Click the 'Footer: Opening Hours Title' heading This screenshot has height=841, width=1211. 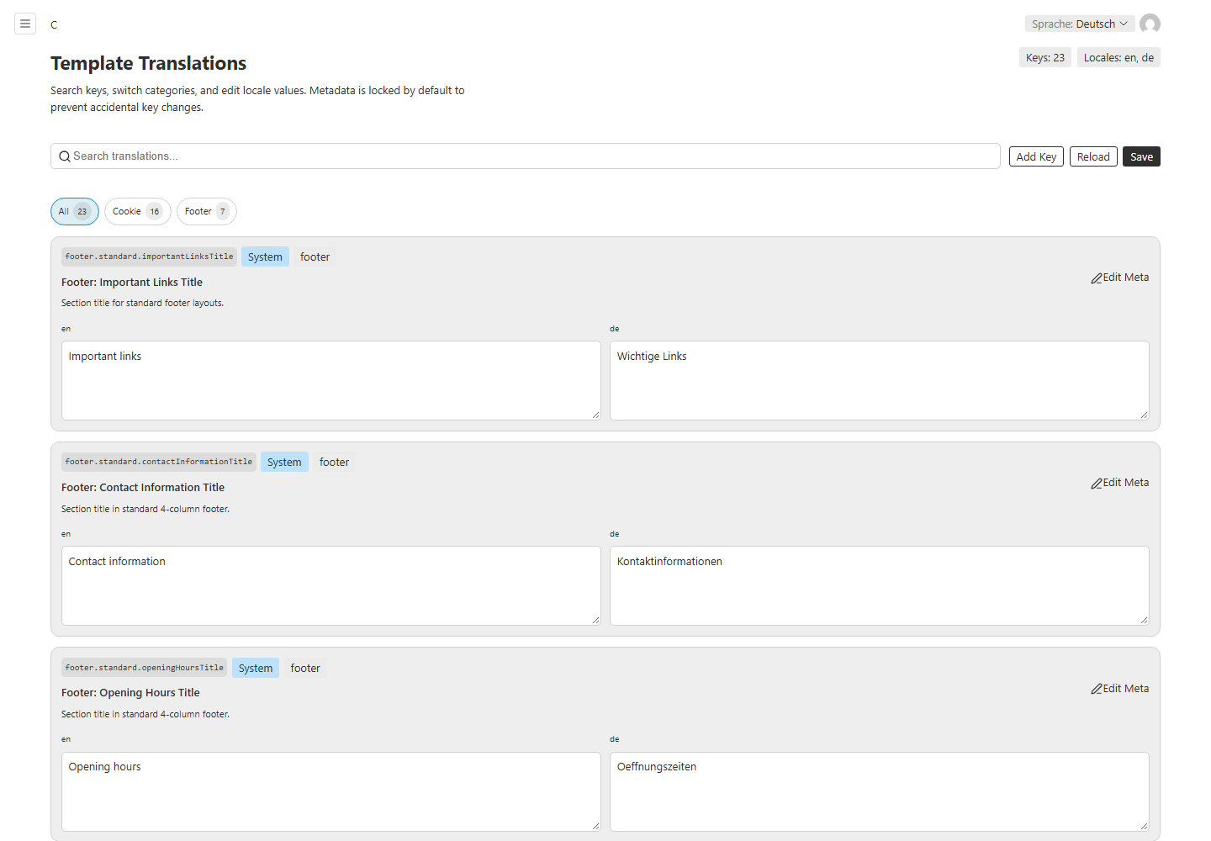[130, 693]
